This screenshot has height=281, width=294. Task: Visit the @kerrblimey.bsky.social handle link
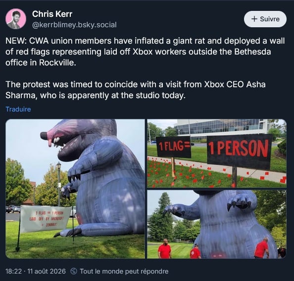74,25
